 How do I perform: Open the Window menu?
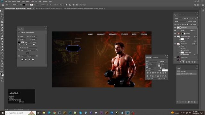[x=45, y=1]
